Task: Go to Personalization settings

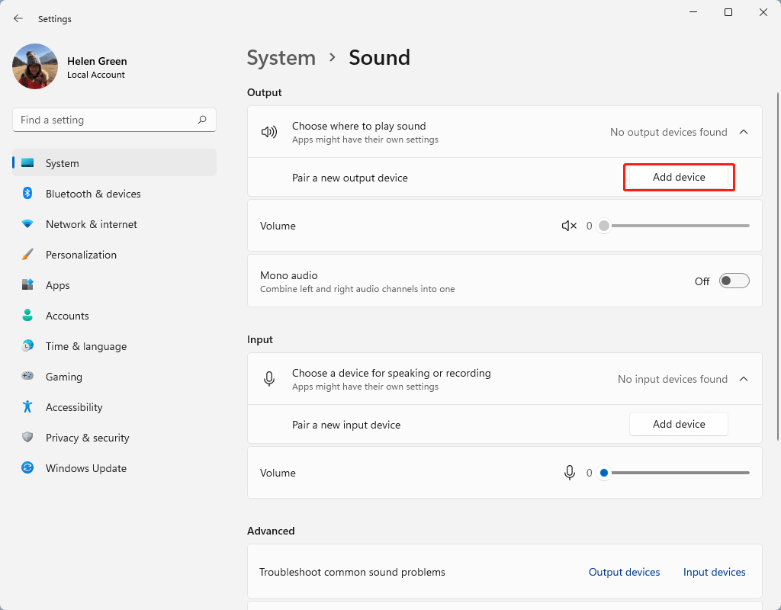Action: [x=81, y=255]
